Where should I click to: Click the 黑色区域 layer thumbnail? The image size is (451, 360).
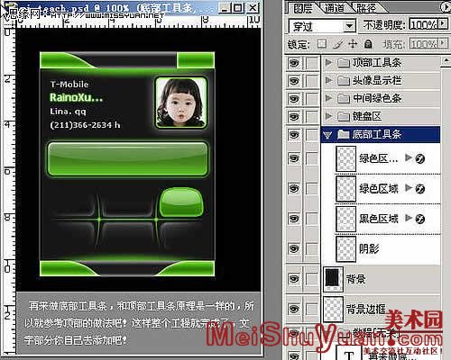click(x=345, y=220)
